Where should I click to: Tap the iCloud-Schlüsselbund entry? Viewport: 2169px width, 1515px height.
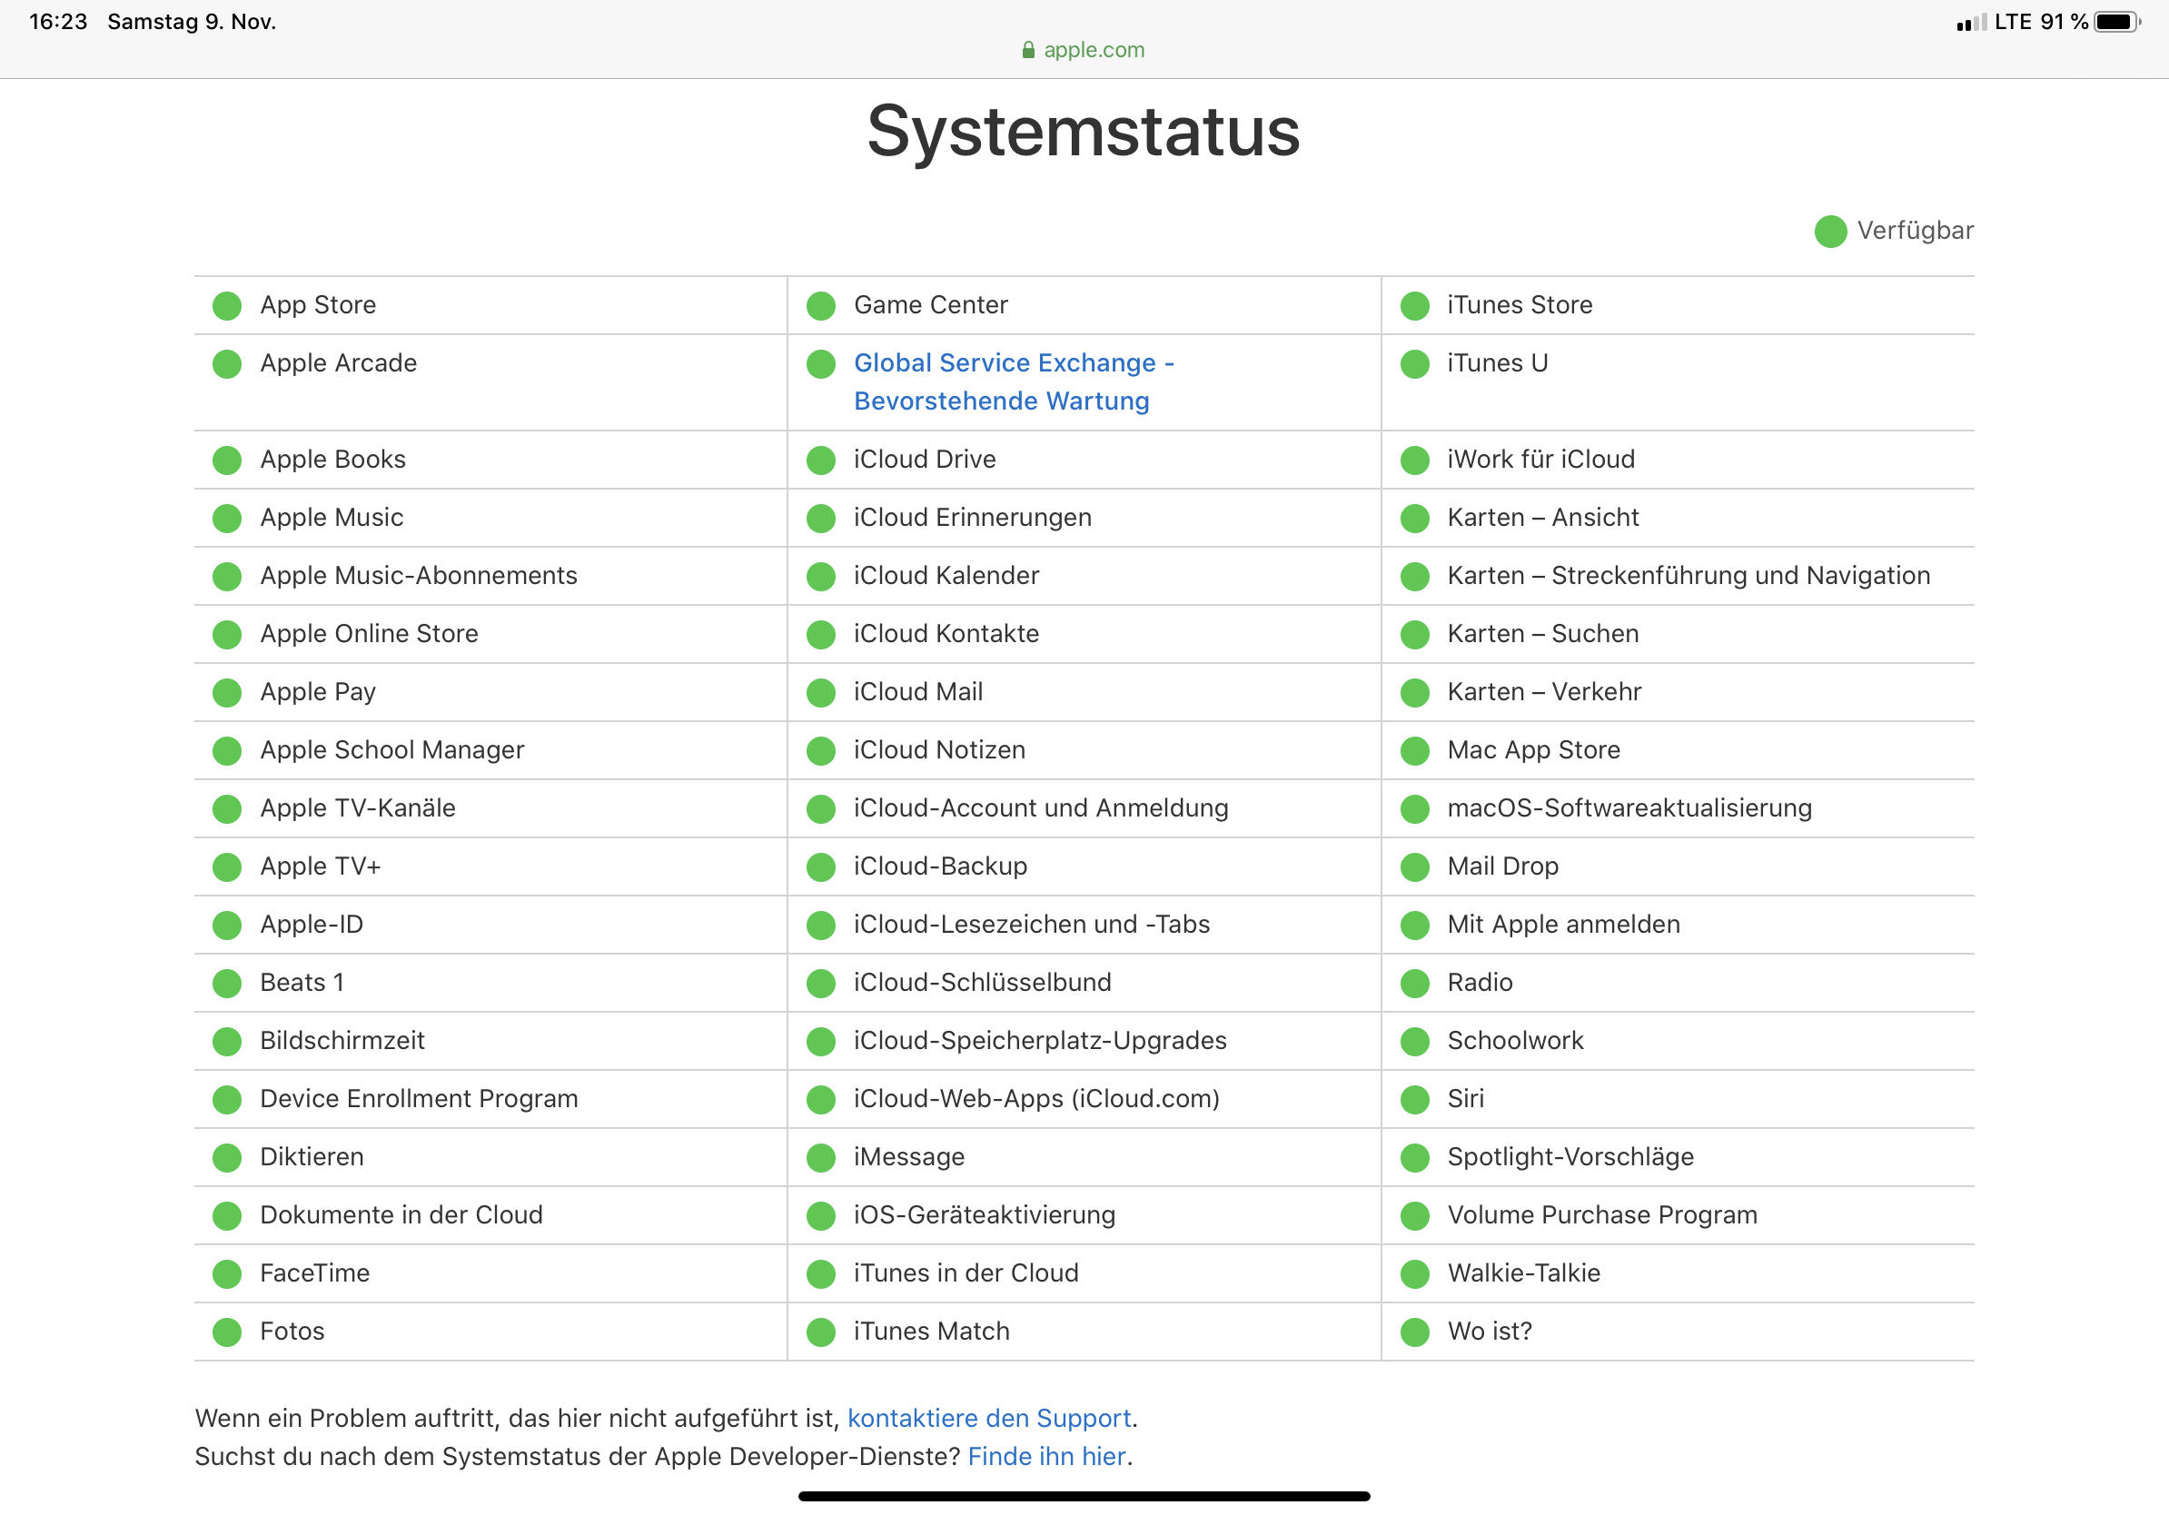point(982,982)
